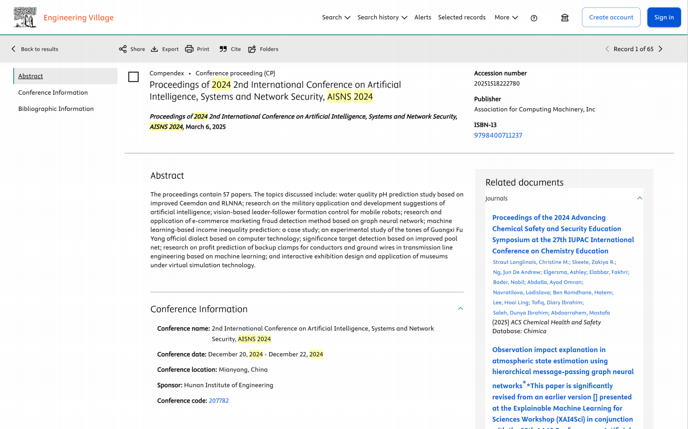Viewport: 688px width, 429px height.
Task: Open the More dropdown menu
Action: click(506, 17)
